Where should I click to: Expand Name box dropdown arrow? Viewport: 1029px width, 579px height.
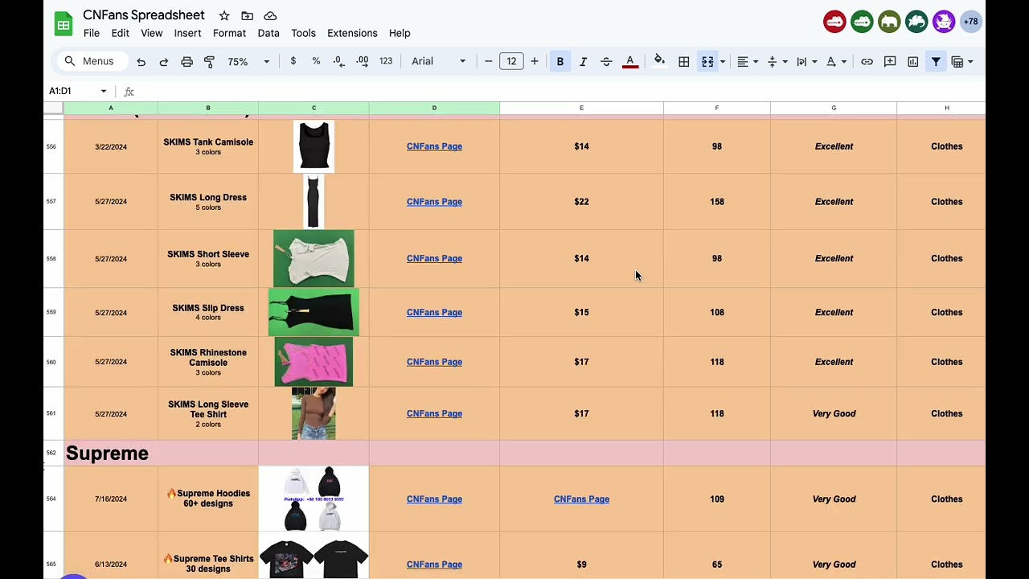[104, 91]
